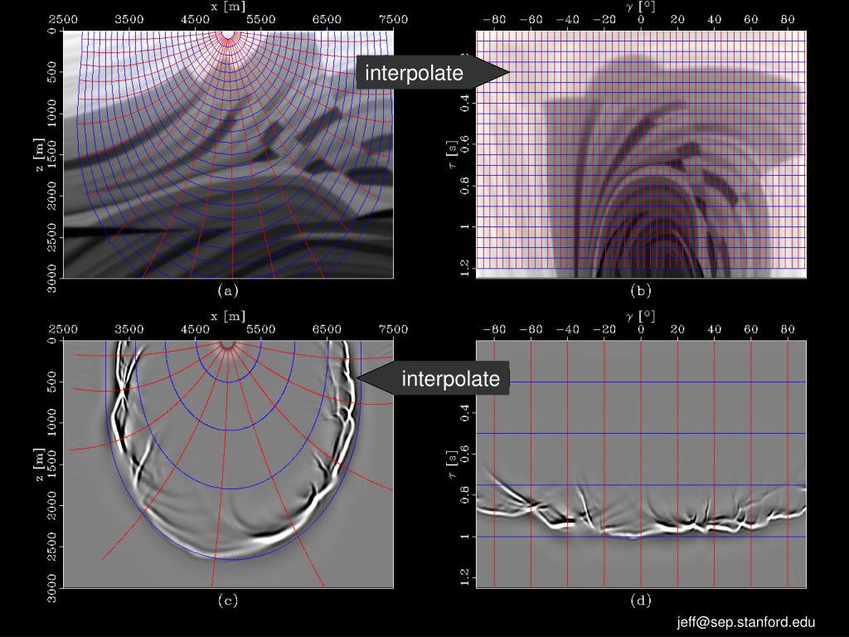Viewport: 849px width, 637px height.
Task: Click x-axis tick "6500" above plot (c)
Action: coord(327,329)
